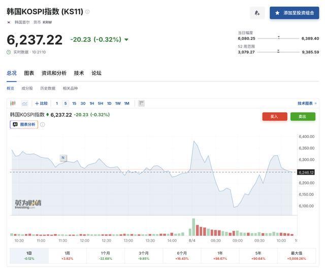The height and width of the screenshot is (268, 325).
Task: Click 添加至投资组合 button
Action: click(x=295, y=13)
